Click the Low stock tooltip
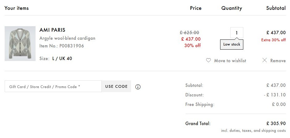 click(x=232, y=44)
